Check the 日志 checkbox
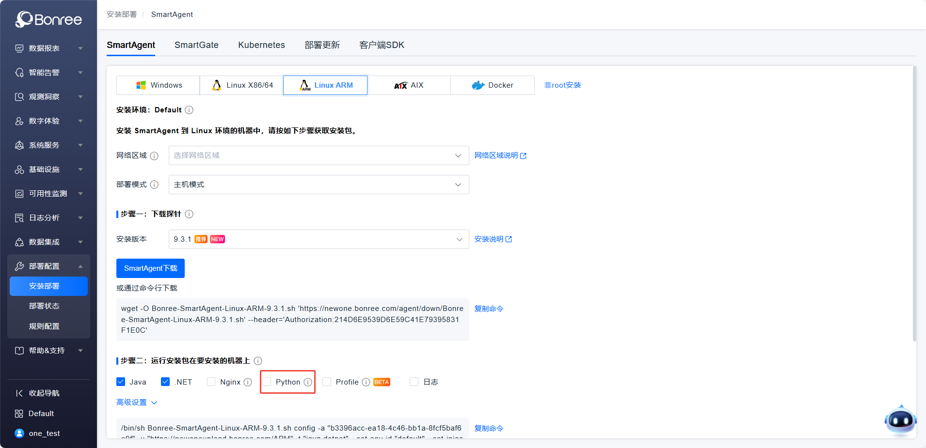The height and width of the screenshot is (448, 926). click(x=414, y=382)
